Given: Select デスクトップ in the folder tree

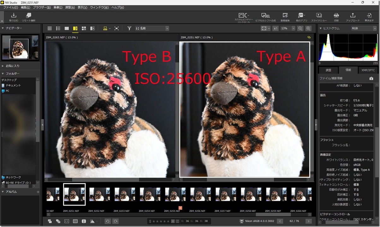Looking at the screenshot, I should (x=9, y=80).
